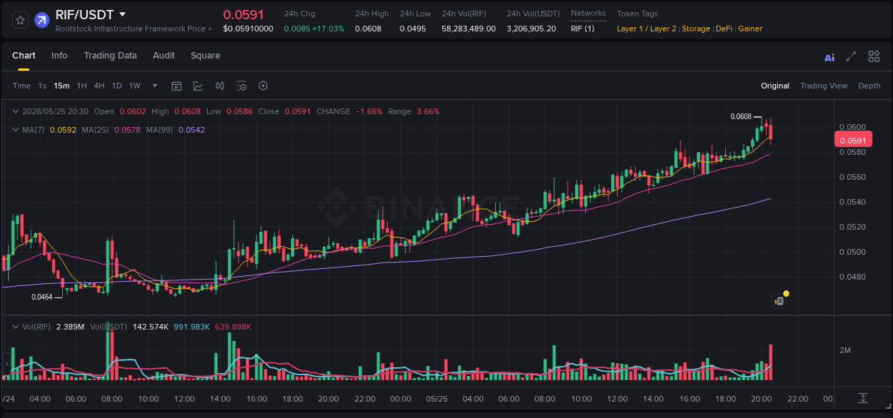
Task: Collapse the OHLC data row chevron
Action: point(16,111)
